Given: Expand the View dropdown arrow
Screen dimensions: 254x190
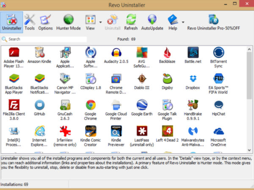Looking at the screenshot, I should pyautogui.click(x=100, y=22).
